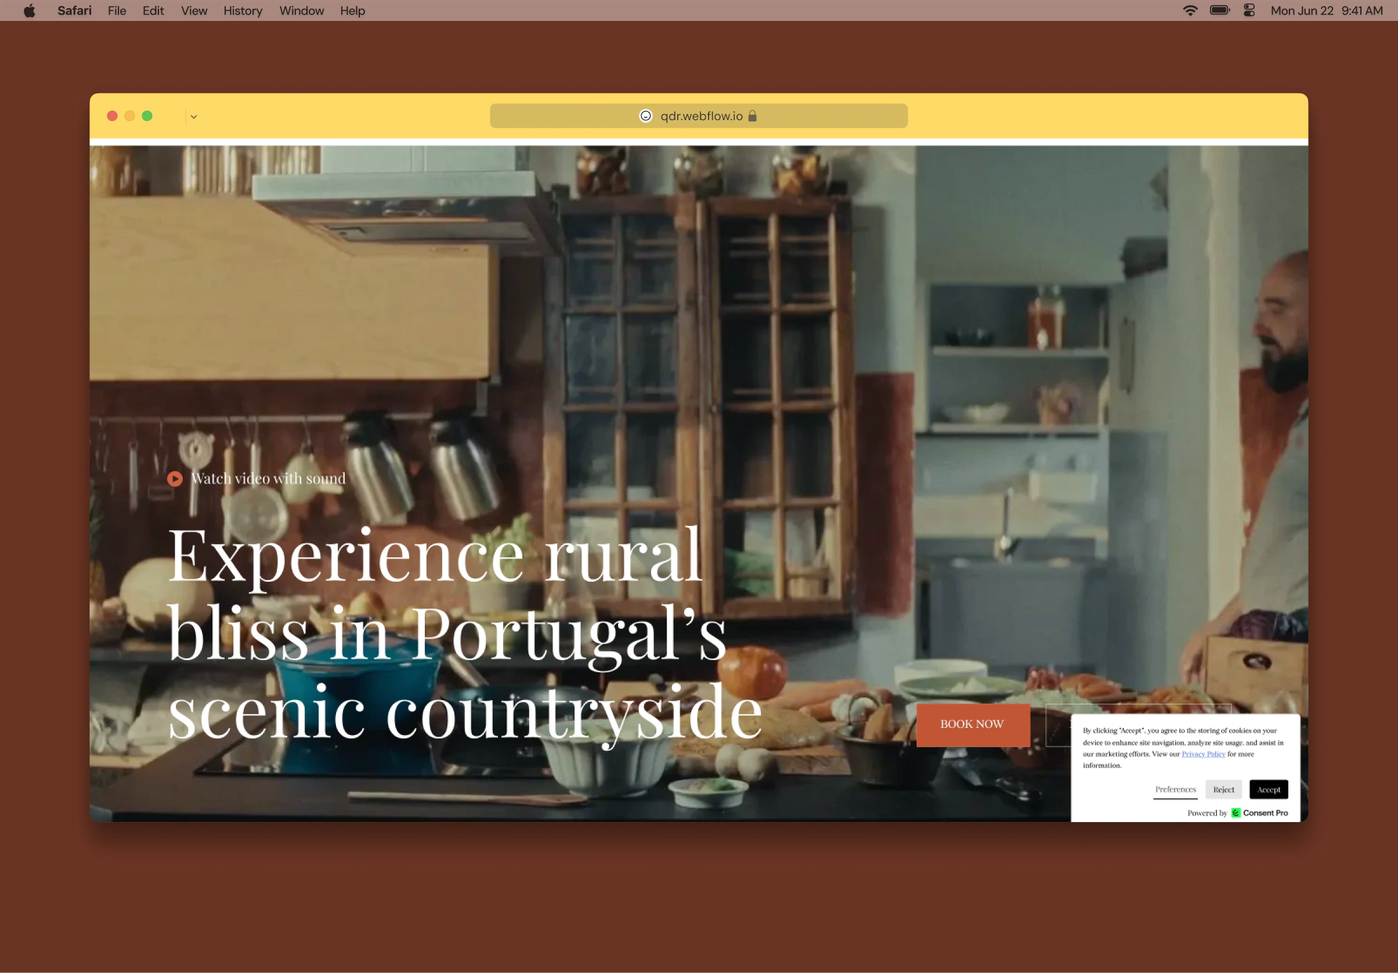Open Control Center icon in menu bar

pos(1249,11)
